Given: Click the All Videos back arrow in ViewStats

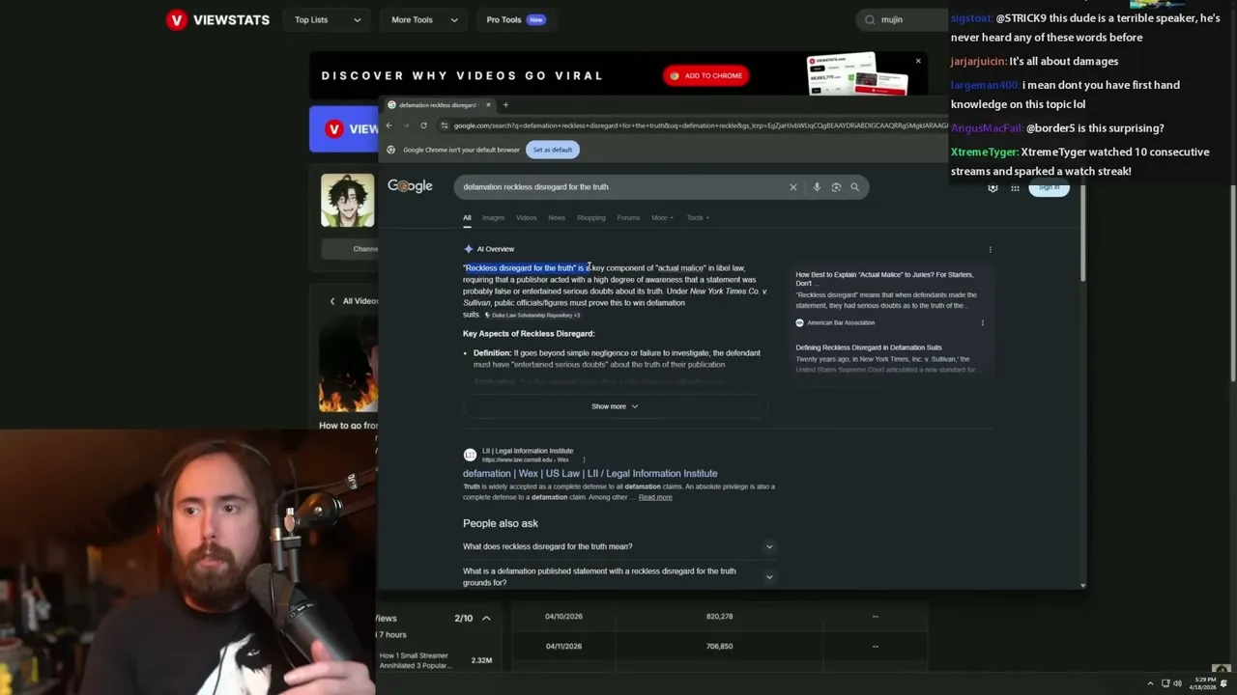Looking at the screenshot, I should (x=332, y=301).
